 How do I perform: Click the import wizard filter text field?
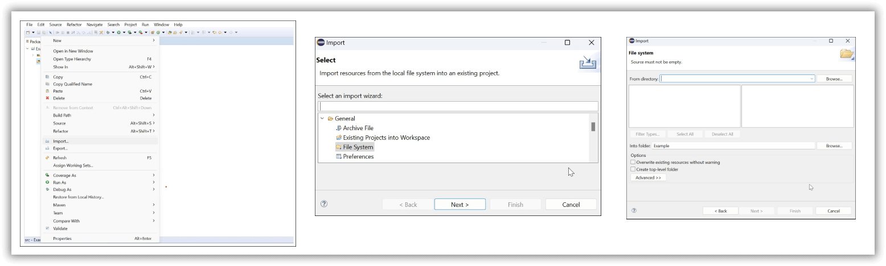pos(458,106)
